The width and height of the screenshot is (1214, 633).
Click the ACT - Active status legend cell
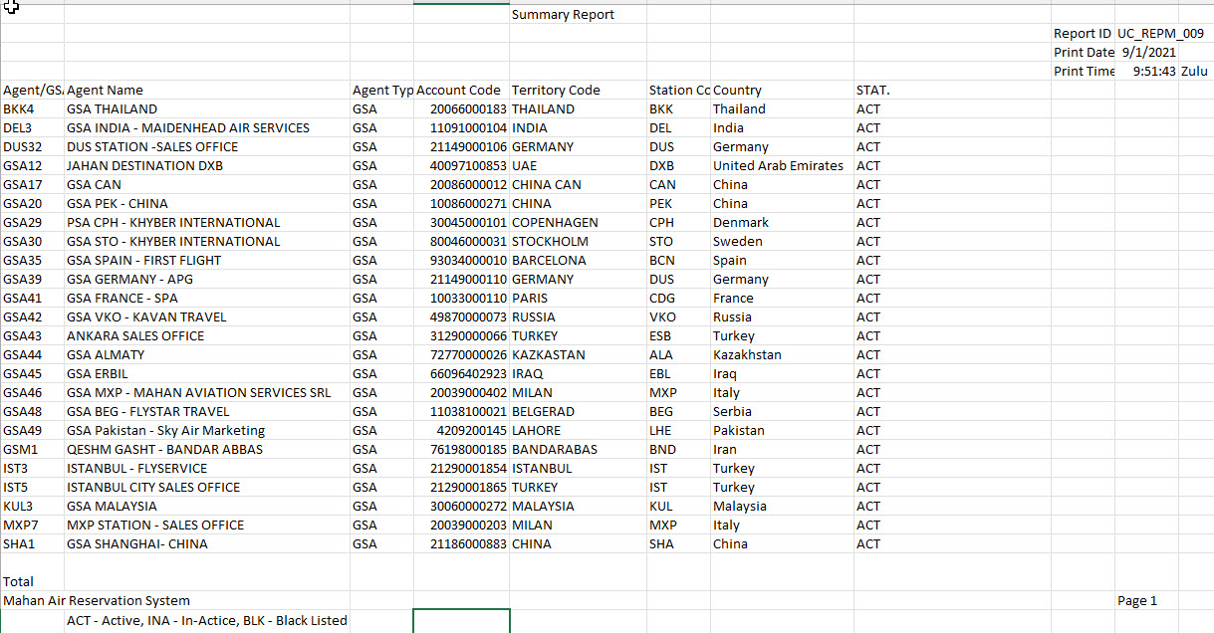coord(206,621)
